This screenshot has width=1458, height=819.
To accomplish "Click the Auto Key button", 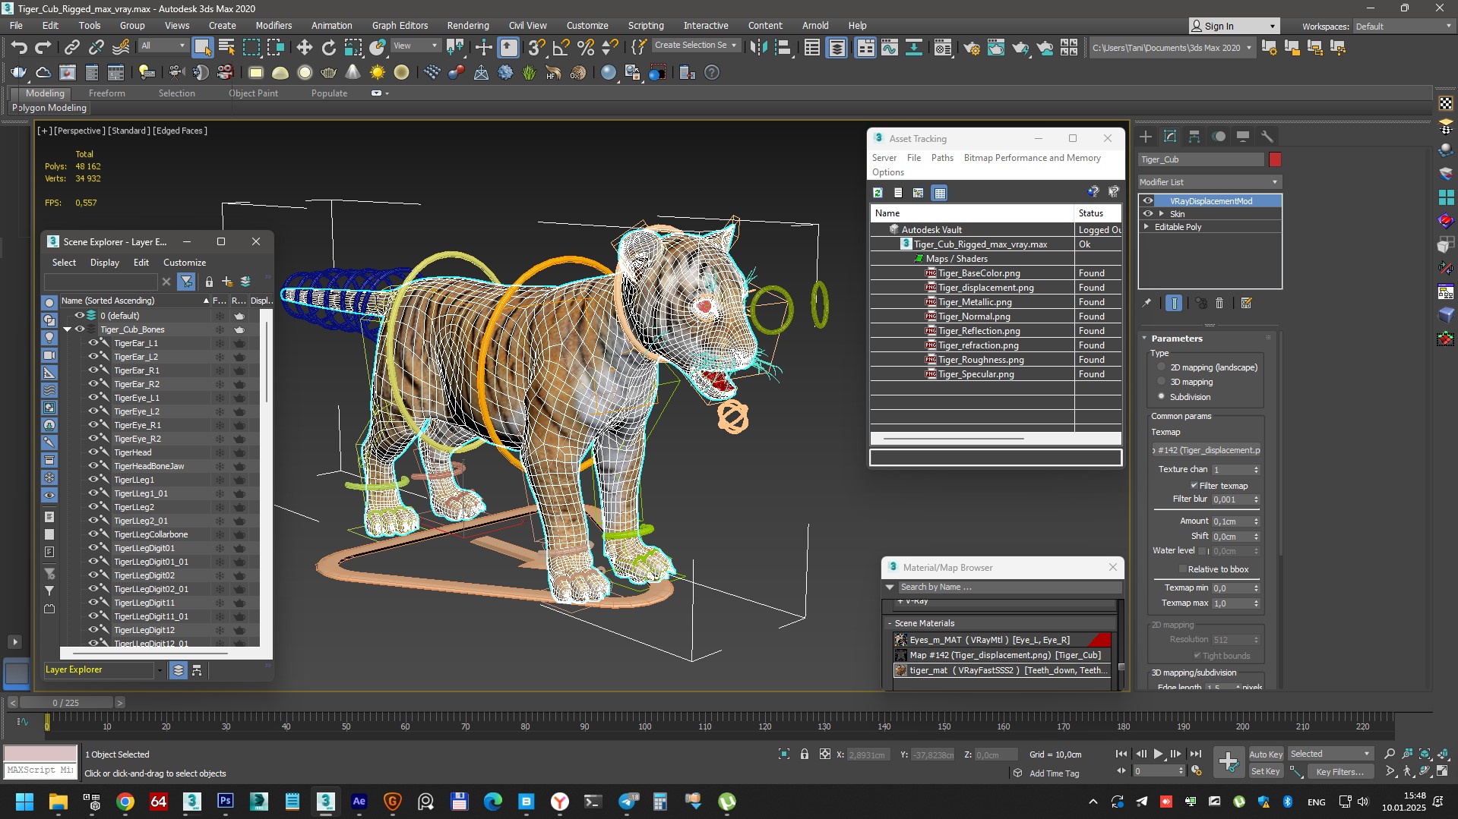I will (1266, 754).
